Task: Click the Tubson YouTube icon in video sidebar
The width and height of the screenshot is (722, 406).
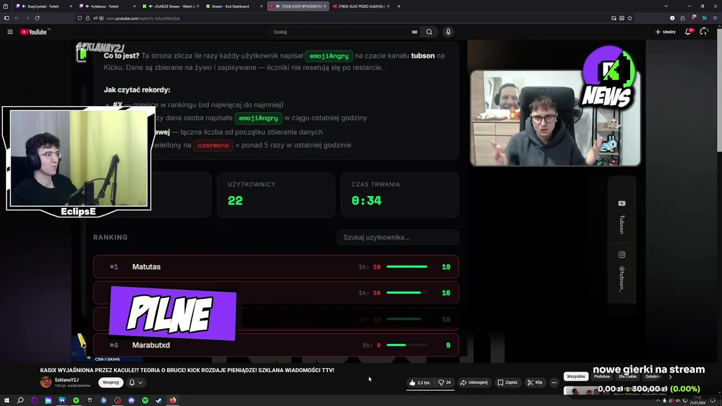Action: (x=622, y=204)
